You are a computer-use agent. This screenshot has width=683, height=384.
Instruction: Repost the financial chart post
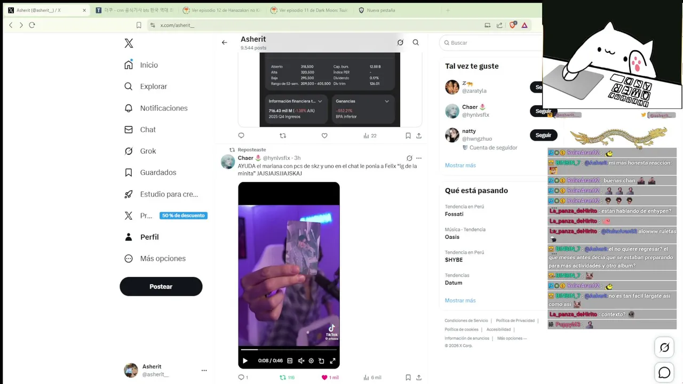click(283, 135)
